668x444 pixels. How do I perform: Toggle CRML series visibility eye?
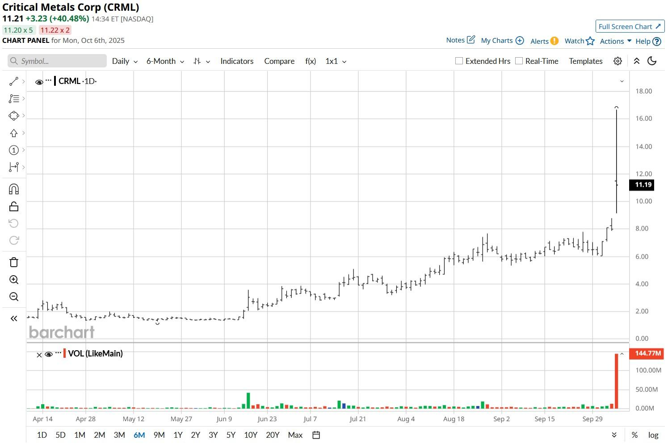pos(39,82)
